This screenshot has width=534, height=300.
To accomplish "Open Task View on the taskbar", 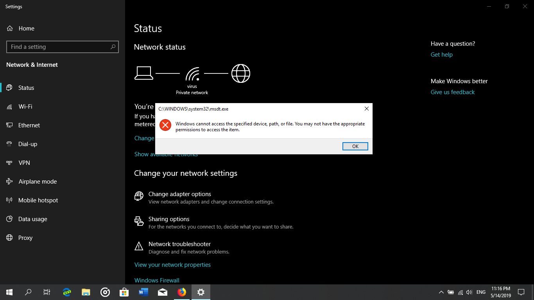I will [x=47, y=292].
